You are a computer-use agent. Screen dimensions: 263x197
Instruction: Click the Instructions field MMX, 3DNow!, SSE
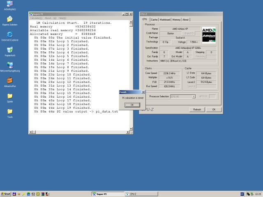pyautogui.click(x=188, y=61)
